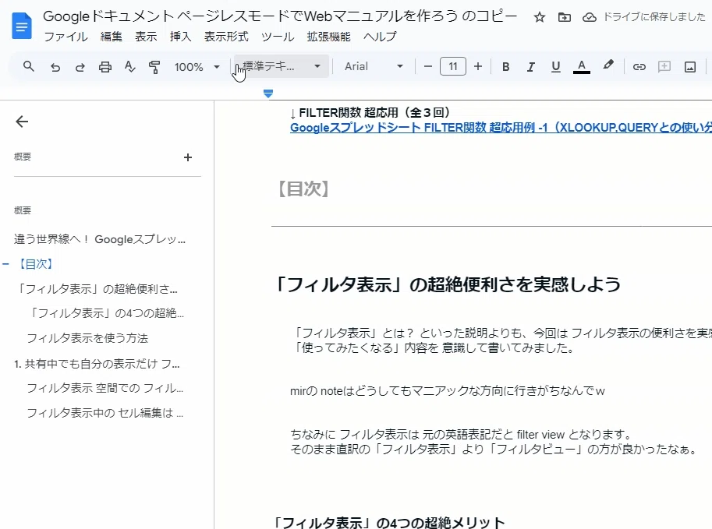The height and width of the screenshot is (529, 712).
Task: Insert an image
Action: coord(689,67)
